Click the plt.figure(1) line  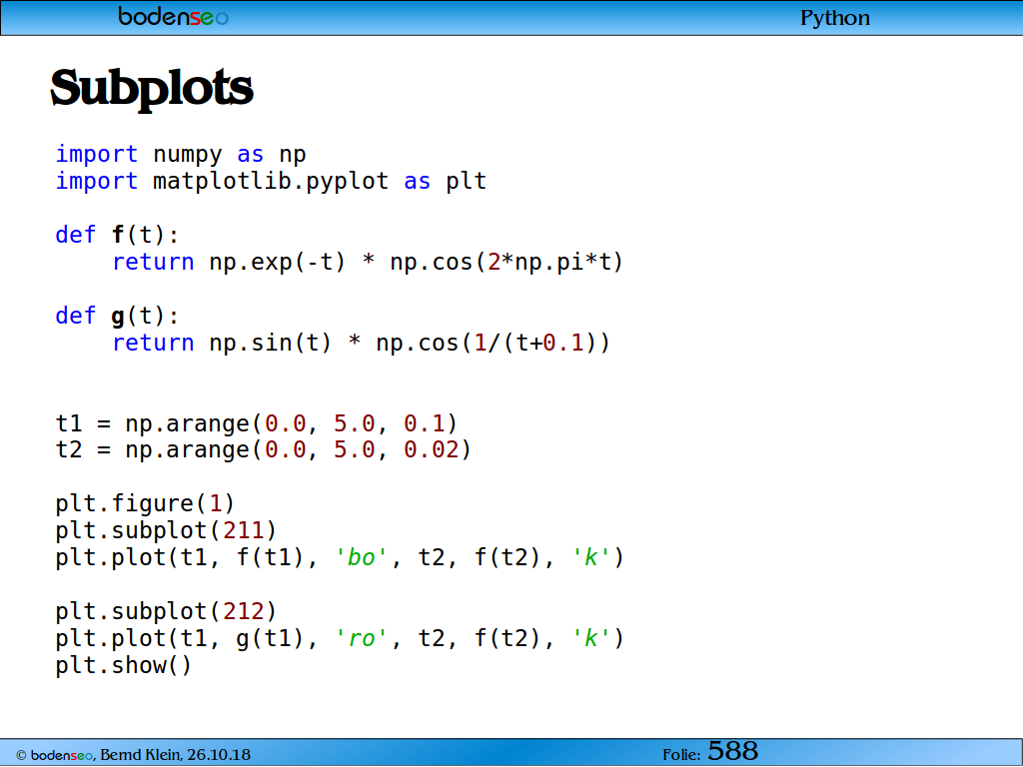click(x=145, y=504)
